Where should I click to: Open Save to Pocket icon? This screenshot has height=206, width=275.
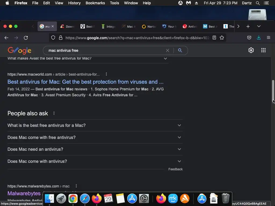249,38
